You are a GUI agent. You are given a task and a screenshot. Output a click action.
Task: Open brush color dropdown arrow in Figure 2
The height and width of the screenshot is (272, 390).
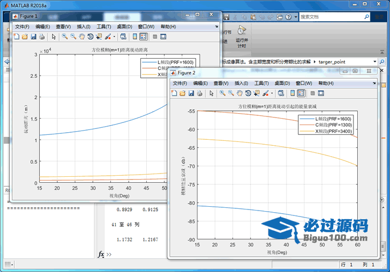pos(272,93)
